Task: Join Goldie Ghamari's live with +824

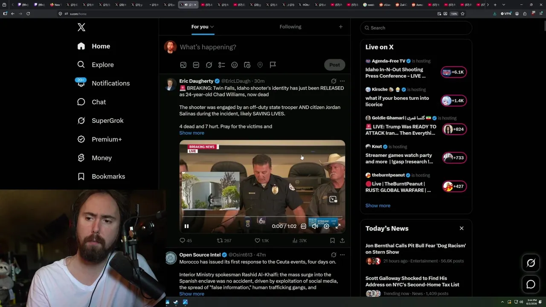Action: pyautogui.click(x=454, y=129)
